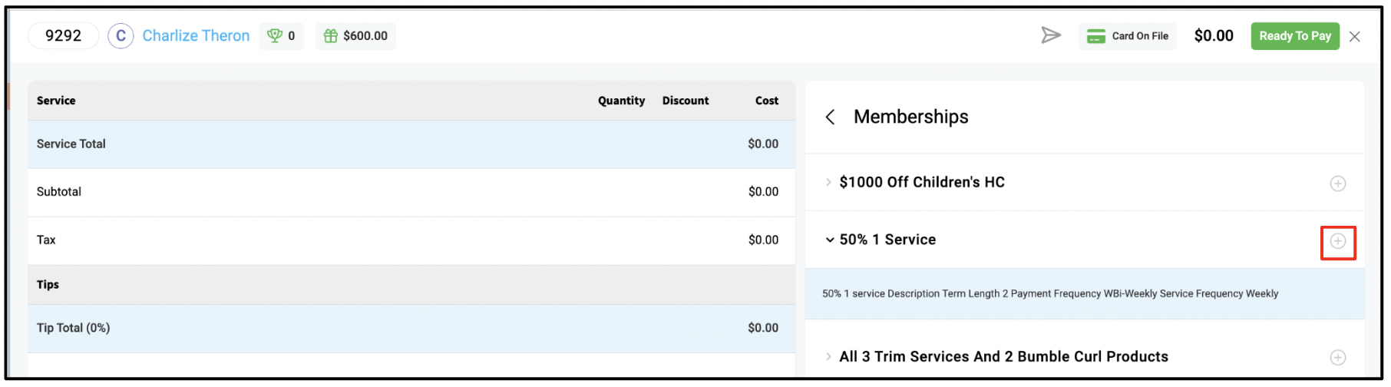Add the All 3 Trim Services membership

pos(1338,357)
